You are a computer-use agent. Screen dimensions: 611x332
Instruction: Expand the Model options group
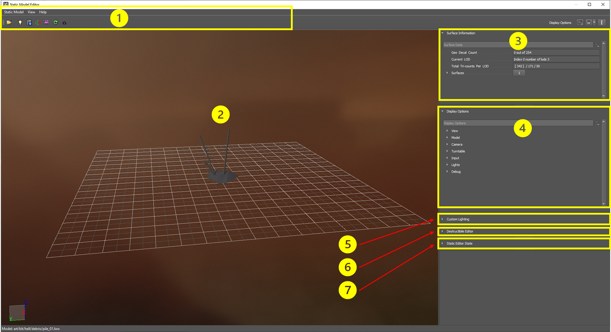click(447, 138)
